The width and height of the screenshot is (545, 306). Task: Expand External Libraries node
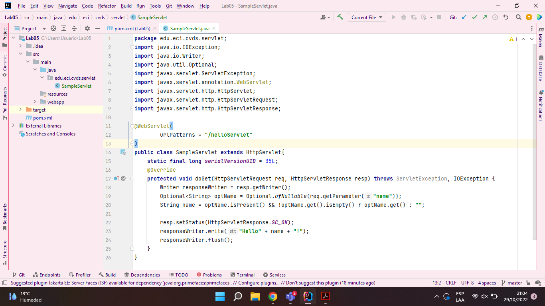tap(13, 126)
